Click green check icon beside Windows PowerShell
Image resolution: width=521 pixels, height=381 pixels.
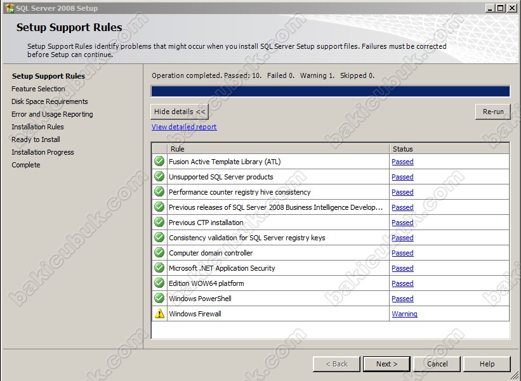coord(159,299)
